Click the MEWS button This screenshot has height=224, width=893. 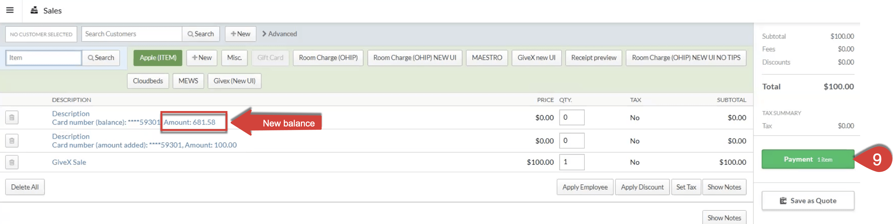pyautogui.click(x=188, y=81)
